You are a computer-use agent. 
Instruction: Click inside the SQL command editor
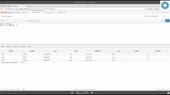pos(85,34)
